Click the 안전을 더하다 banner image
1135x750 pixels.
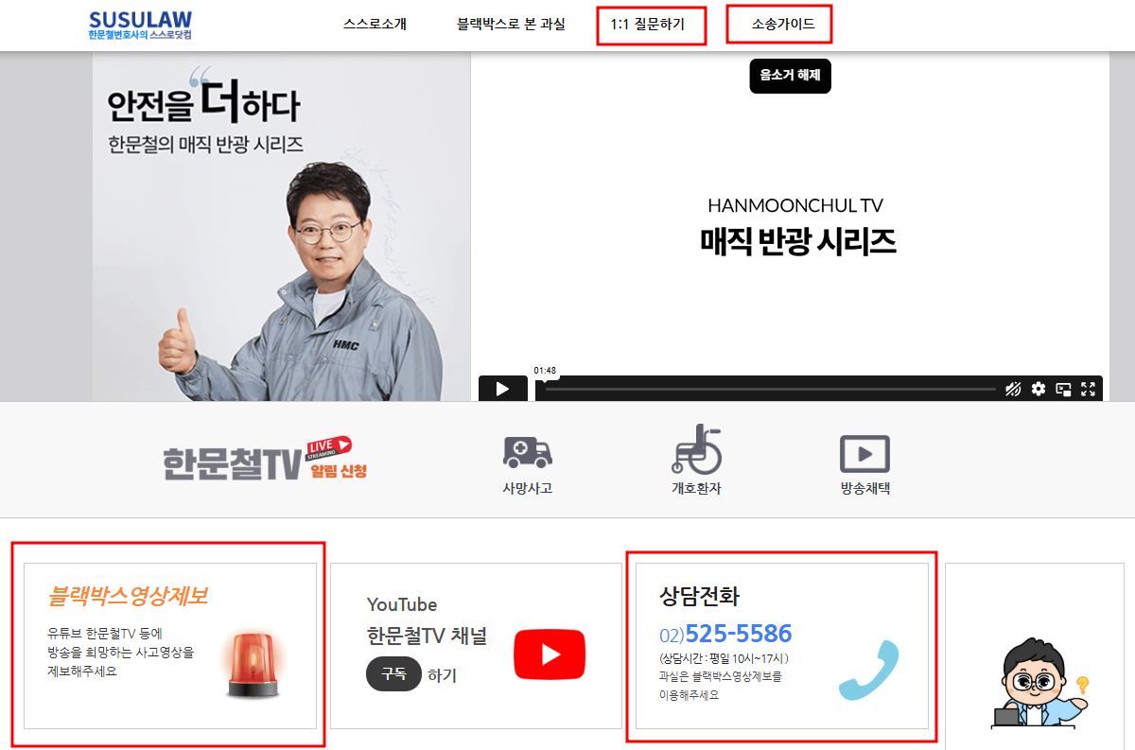point(282,226)
